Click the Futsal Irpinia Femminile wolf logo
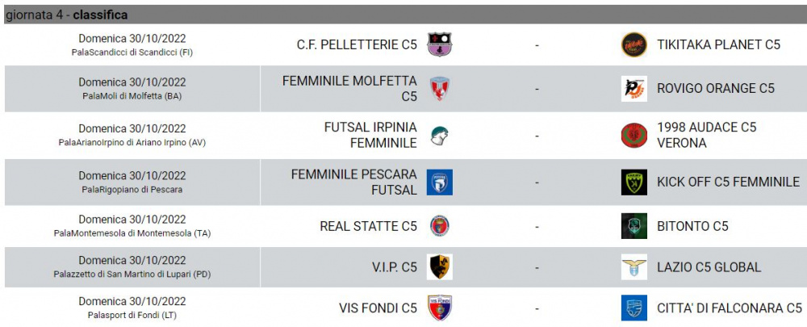This screenshot has height=327, width=807. click(x=440, y=136)
